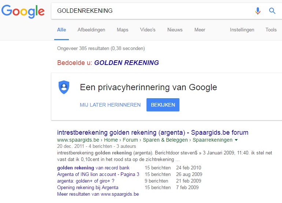Image resolution: width=282 pixels, height=203 pixels.
Task: Select the Alle results tab
Action: pos(62,30)
